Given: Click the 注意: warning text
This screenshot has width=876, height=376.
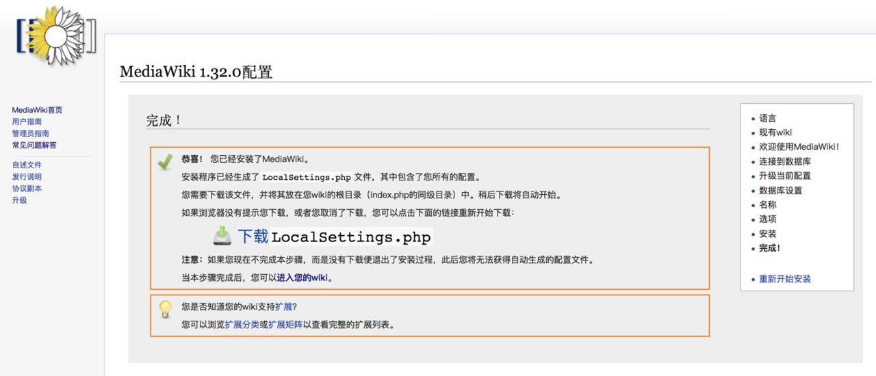Looking at the screenshot, I should coord(193,260).
